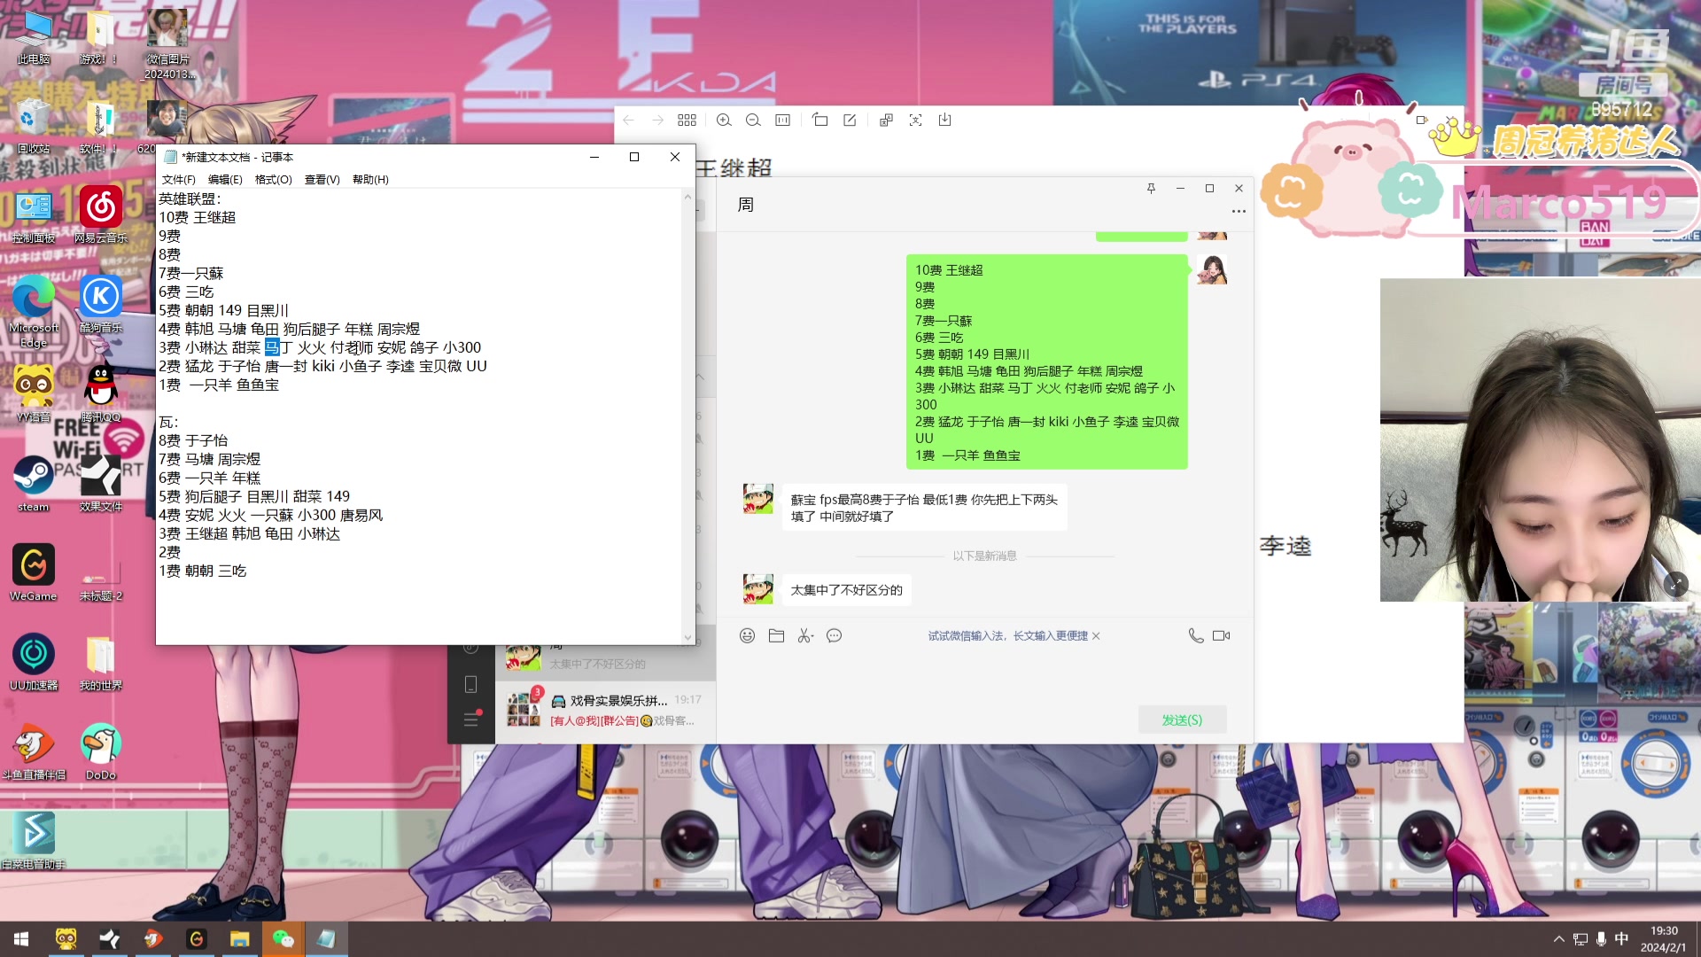Viewport: 1701px width, 957px height.
Task: Rotate the image in the image viewer
Action: click(819, 120)
